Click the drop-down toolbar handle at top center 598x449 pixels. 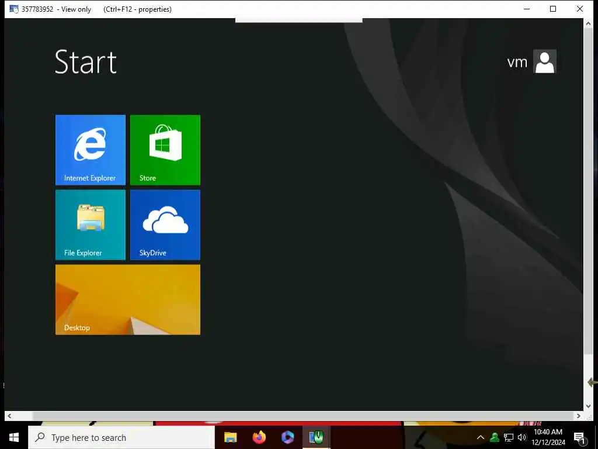pyautogui.click(x=298, y=20)
